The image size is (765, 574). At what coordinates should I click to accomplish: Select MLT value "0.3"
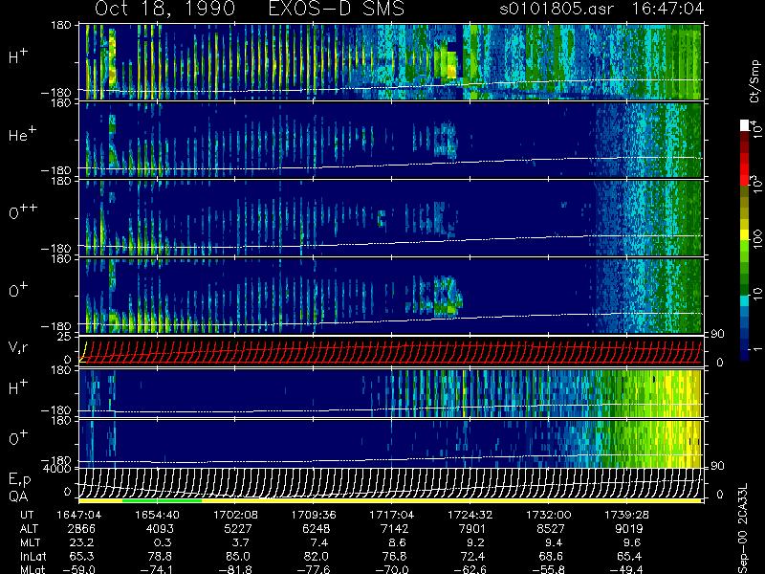click(x=163, y=542)
